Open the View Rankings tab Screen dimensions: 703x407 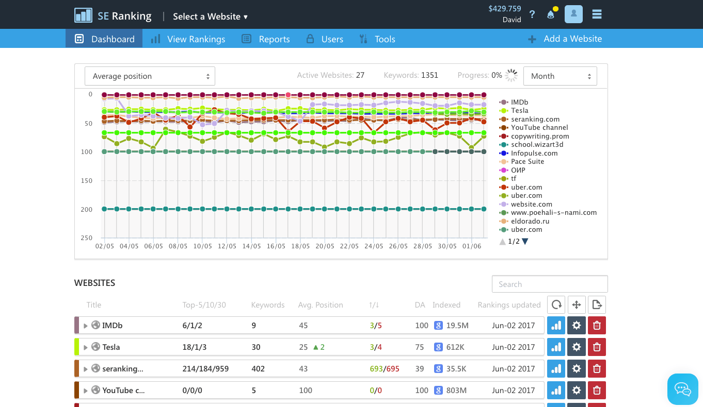pyautogui.click(x=188, y=39)
